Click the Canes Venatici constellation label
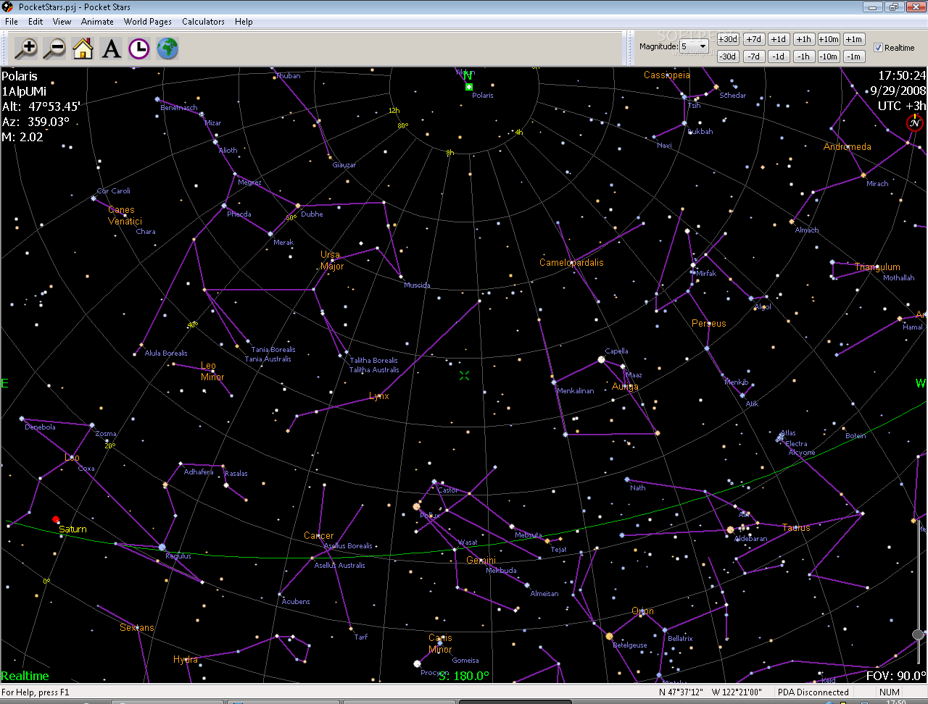 coord(125,216)
